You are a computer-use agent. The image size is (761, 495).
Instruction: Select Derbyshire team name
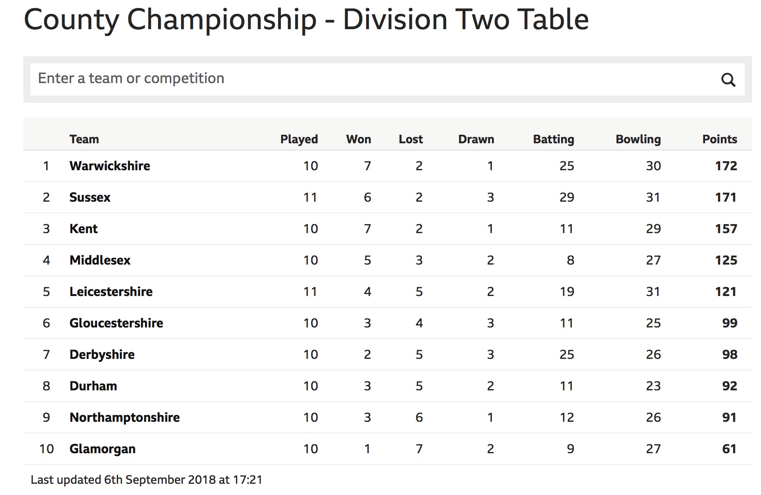pyautogui.click(x=102, y=354)
